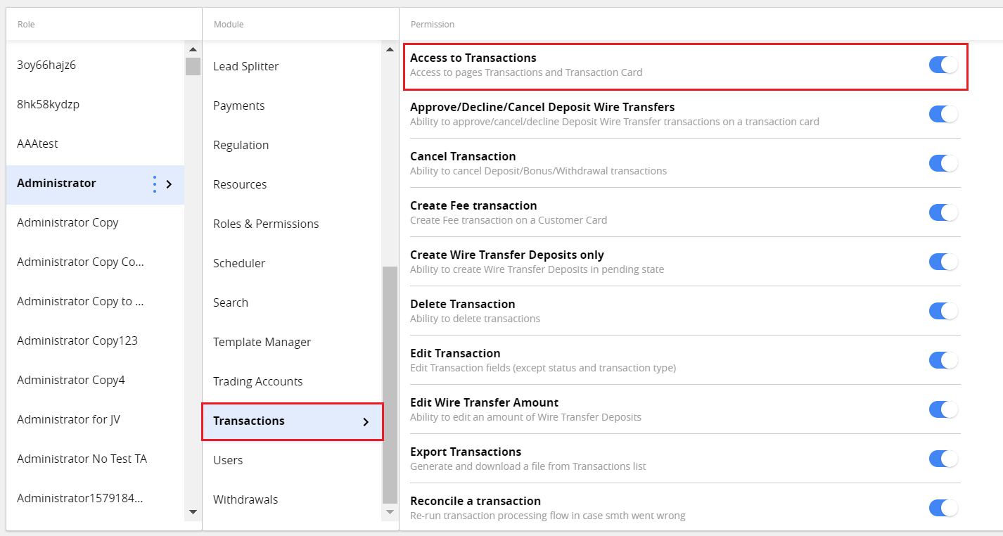Image resolution: width=1003 pixels, height=536 pixels.
Task: Disable the Access to Transactions permission
Action: pyautogui.click(x=943, y=64)
